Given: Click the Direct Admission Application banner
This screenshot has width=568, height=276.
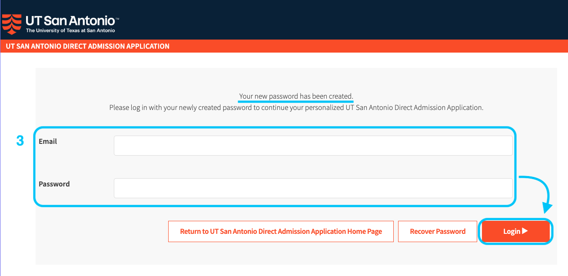Looking at the screenshot, I should 87,46.
